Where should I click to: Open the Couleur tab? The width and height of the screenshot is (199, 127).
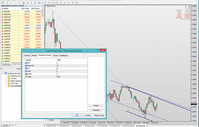(55, 55)
